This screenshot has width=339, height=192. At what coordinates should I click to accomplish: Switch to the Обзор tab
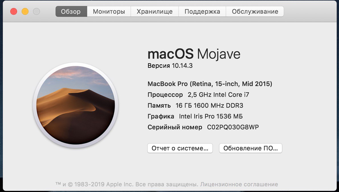(71, 11)
